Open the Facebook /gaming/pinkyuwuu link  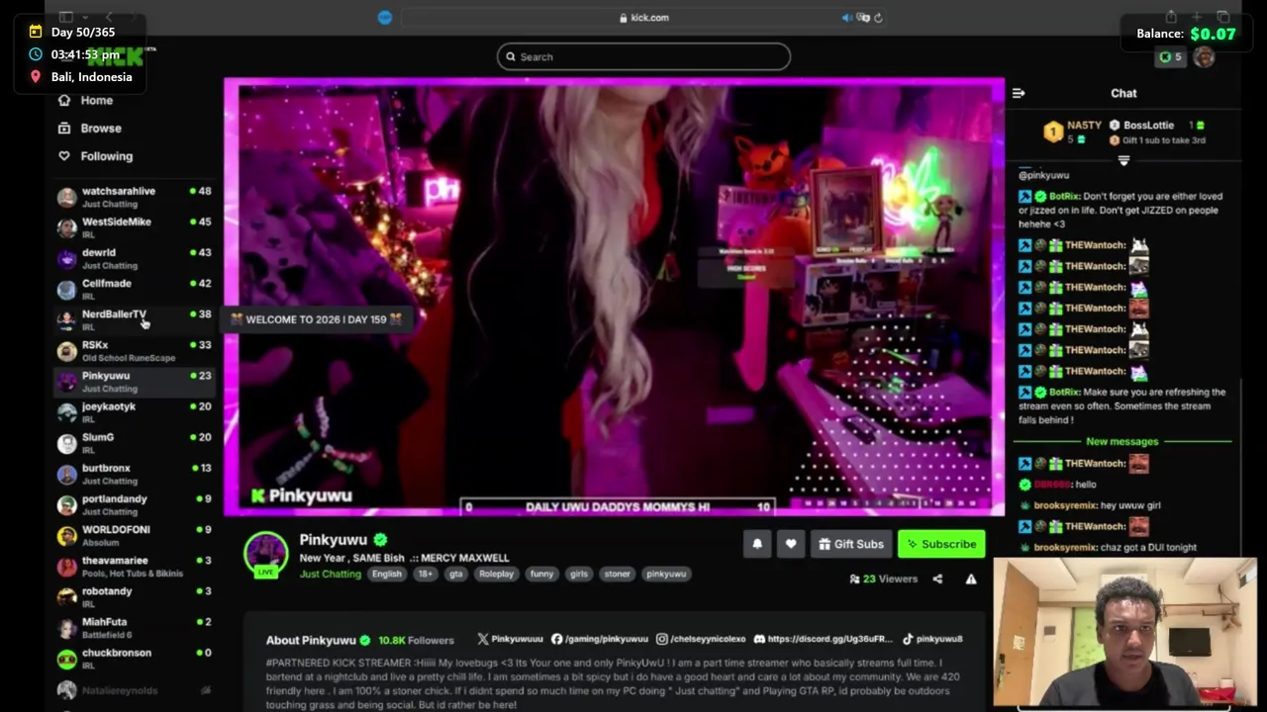pos(599,639)
